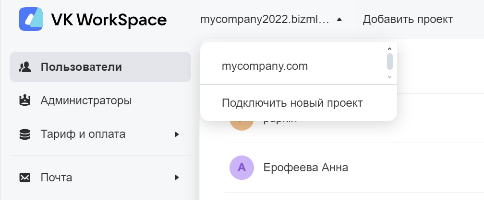Click the VK WorkSpace title text

point(109,20)
